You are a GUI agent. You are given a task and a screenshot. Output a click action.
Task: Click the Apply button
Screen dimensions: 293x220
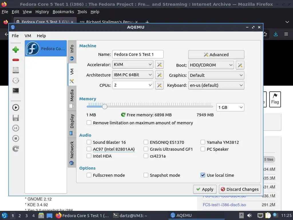[205, 189]
